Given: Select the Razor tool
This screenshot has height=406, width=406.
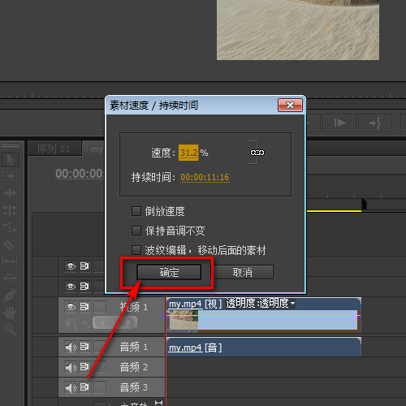Looking at the screenshot, I should tap(9, 244).
